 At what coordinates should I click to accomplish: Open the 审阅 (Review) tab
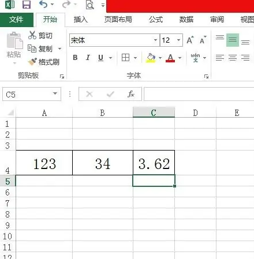coord(217,20)
